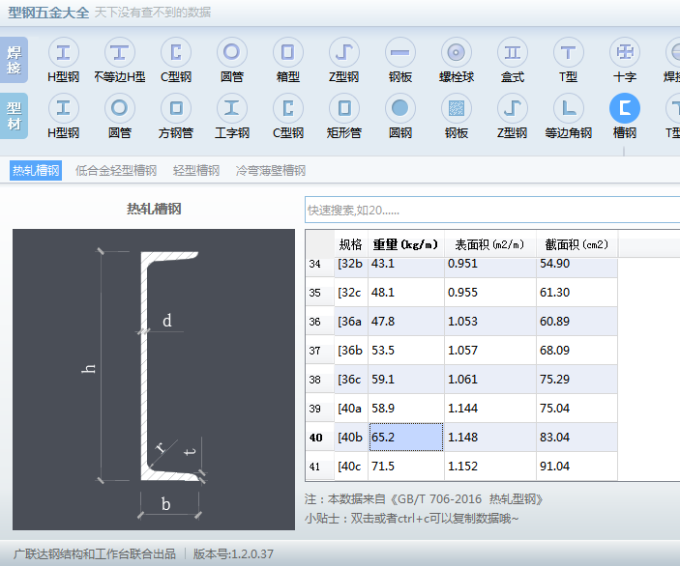680x566 pixels.
Task: Select the [40a specification cell
Action: pyautogui.click(x=351, y=409)
